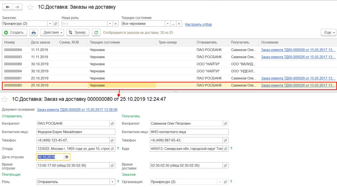Click the Сумма, RUB column header
This screenshot has width=337, height=187.
72,43
